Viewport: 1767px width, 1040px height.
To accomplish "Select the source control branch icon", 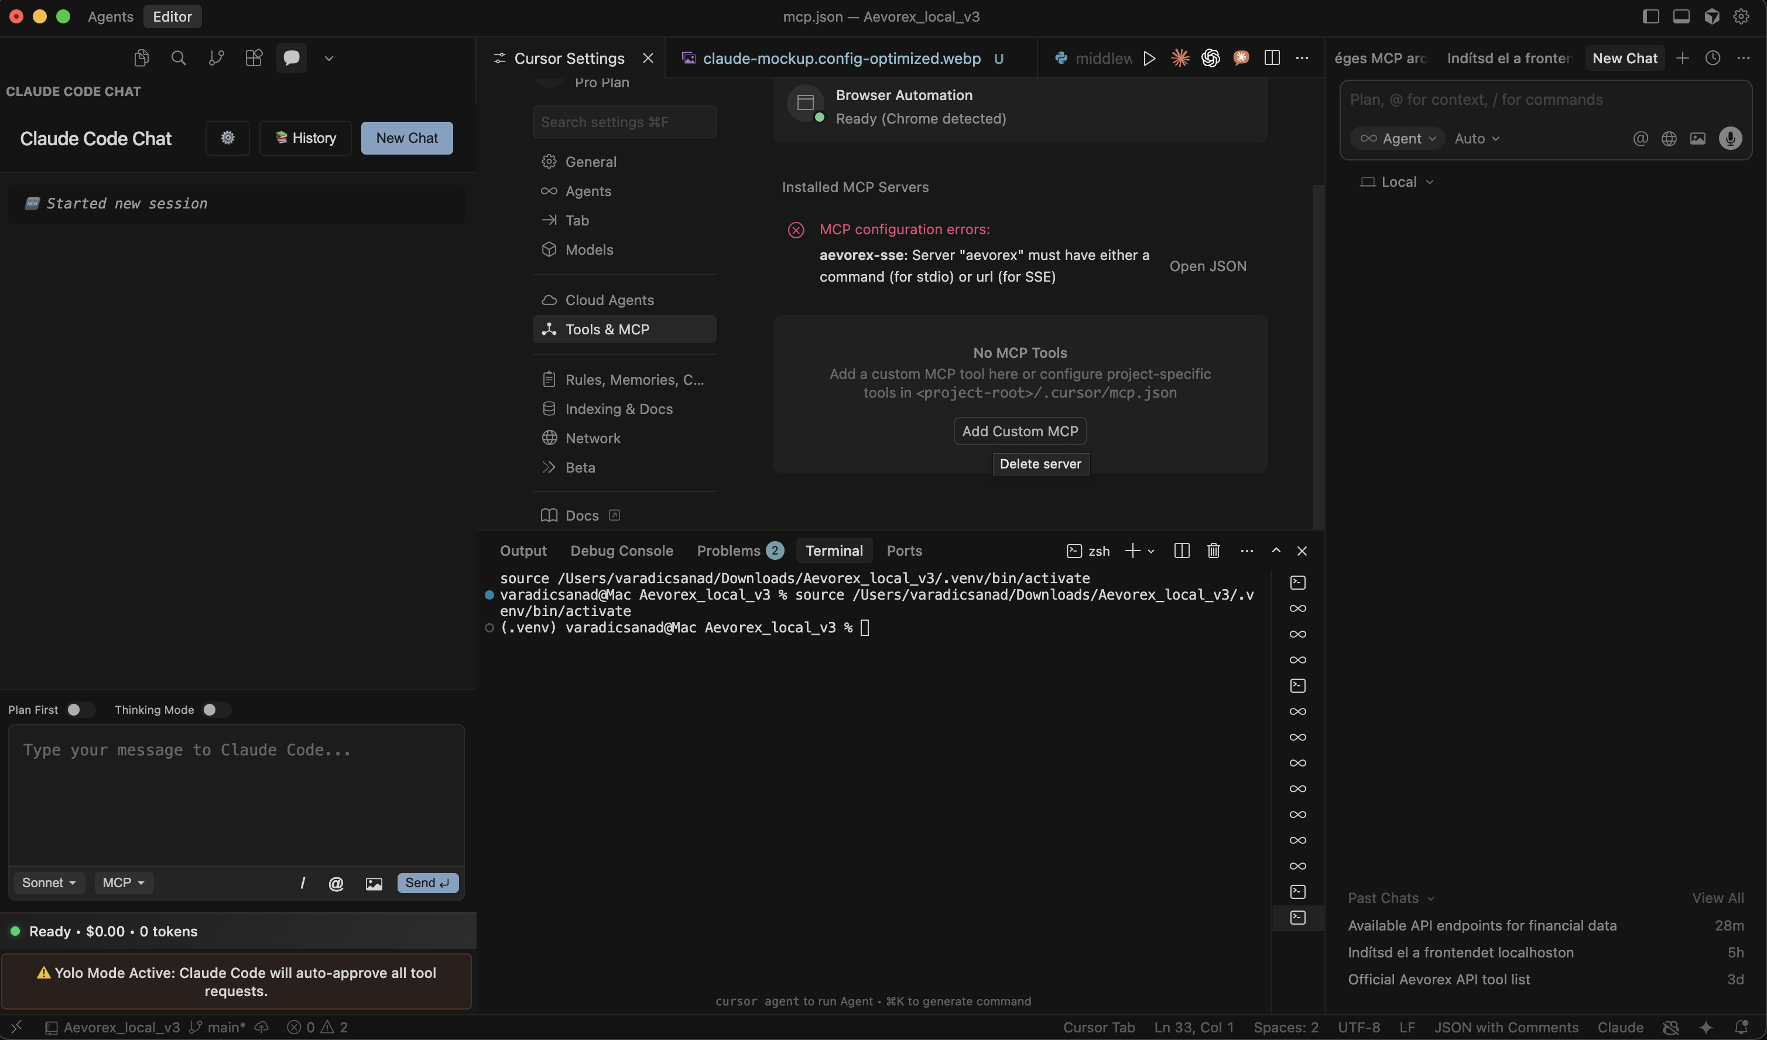I will click(216, 57).
